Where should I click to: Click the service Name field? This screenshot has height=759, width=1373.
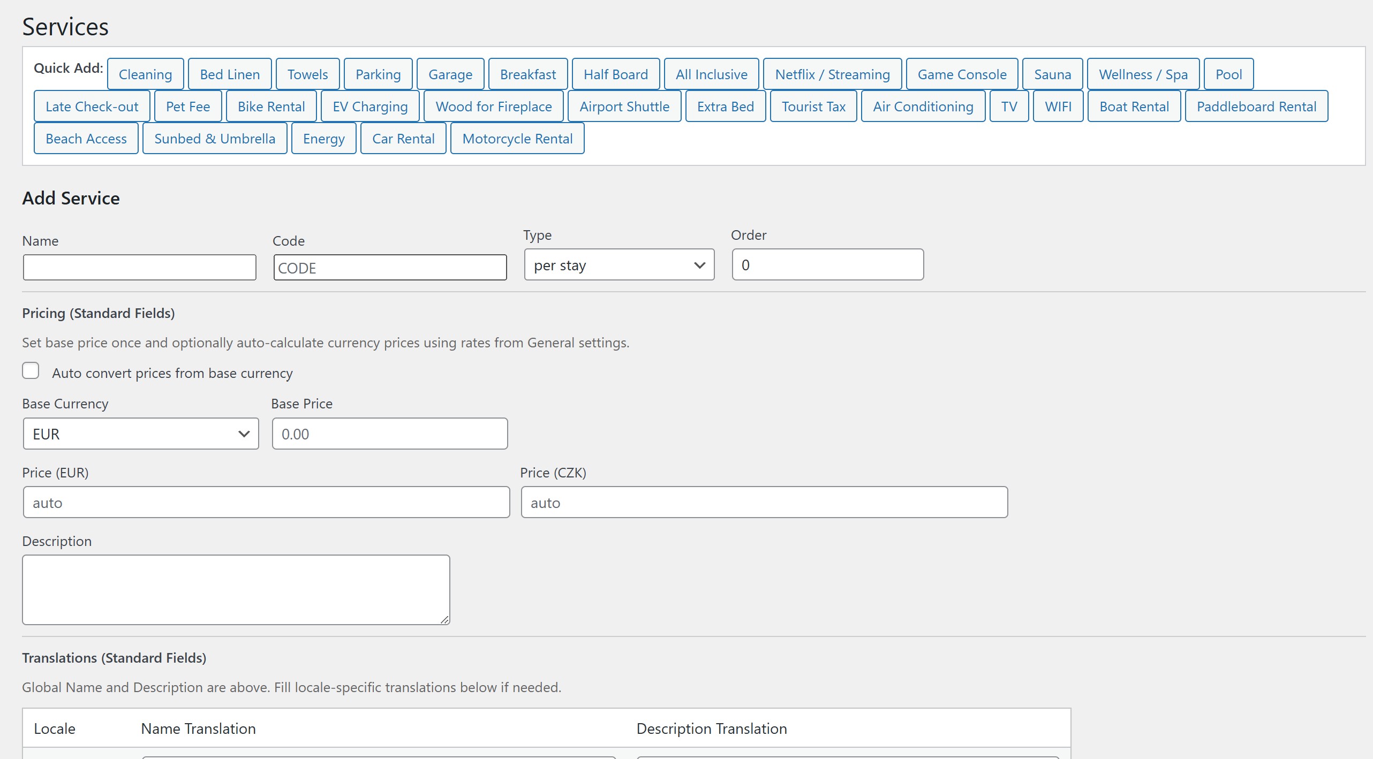point(139,267)
